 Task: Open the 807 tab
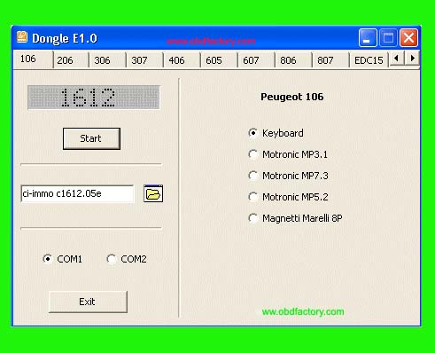tap(331, 60)
